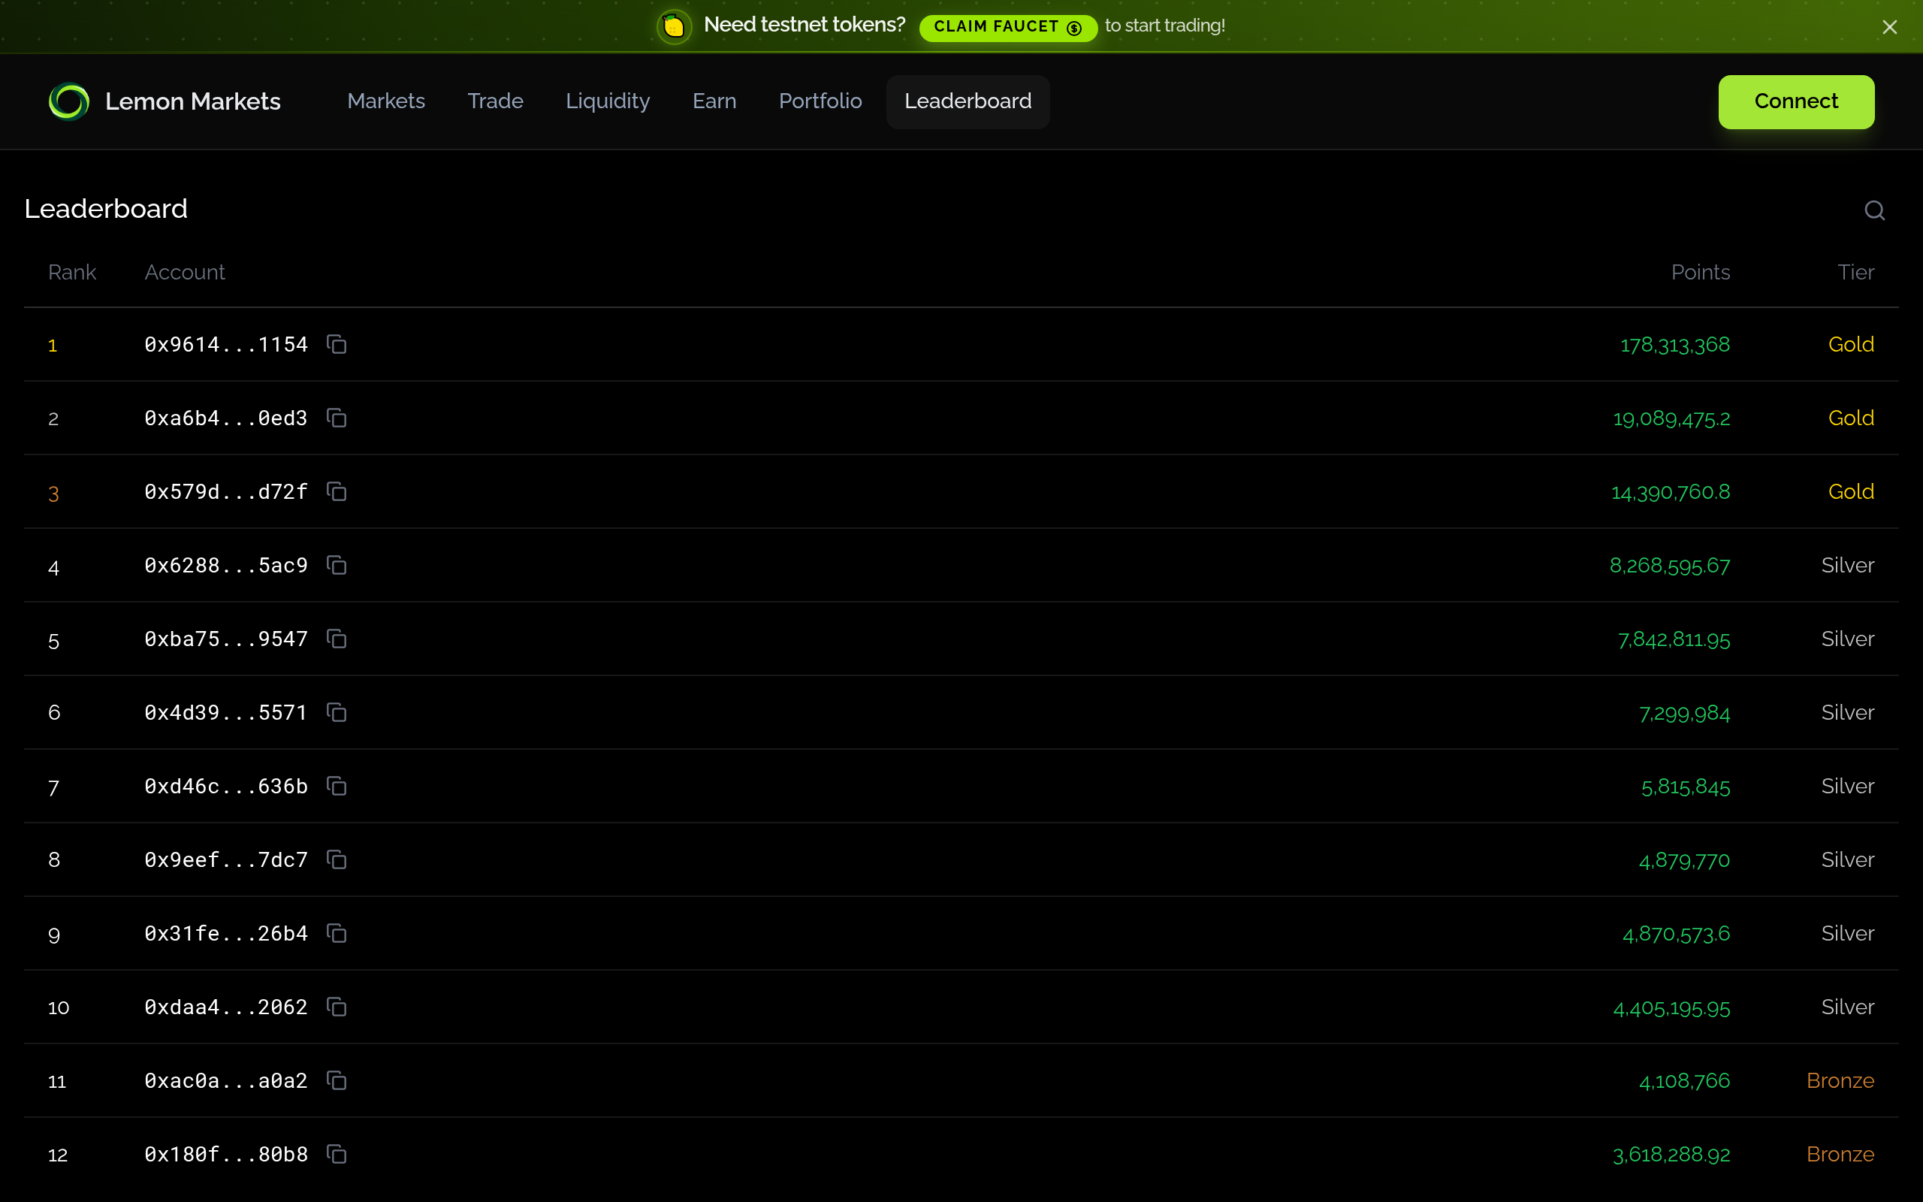Open the leaderboard search

(x=1873, y=209)
